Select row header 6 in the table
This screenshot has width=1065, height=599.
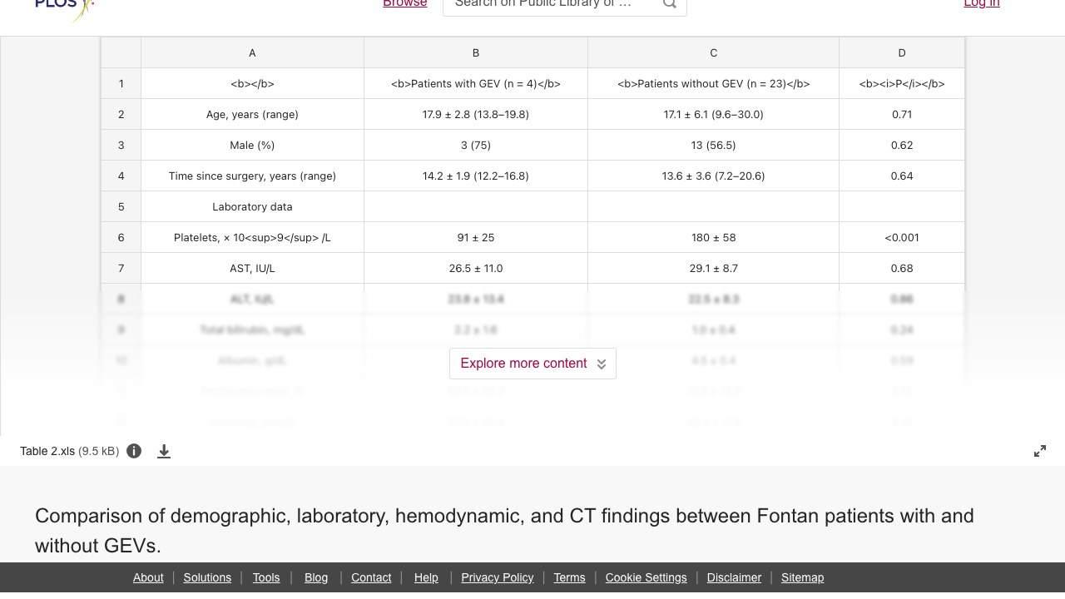pyautogui.click(x=121, y=237)
